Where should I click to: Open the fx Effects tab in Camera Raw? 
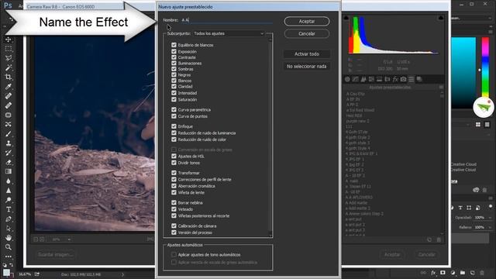point(395,79)
